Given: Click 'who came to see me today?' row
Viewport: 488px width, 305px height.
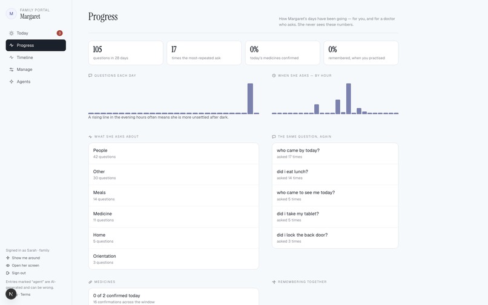Looking at the screenshot, I should [335, 195].
